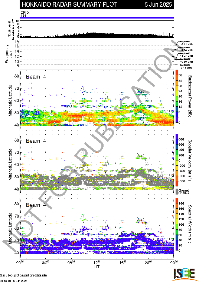The width and height of the screenshot is (199, 282).
Task: Click the 5 Jun 2025 date label
Action: point(158,4)
